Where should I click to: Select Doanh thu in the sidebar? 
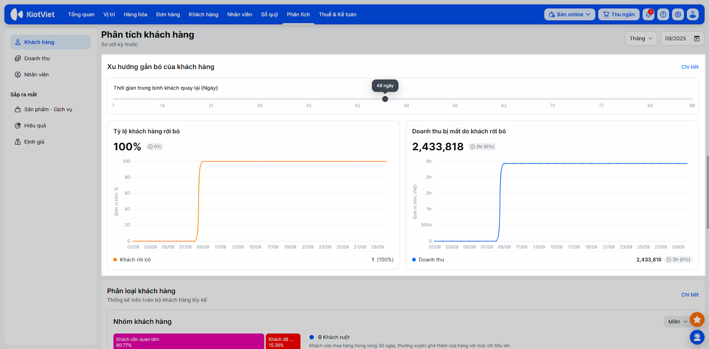click(37, 58)
